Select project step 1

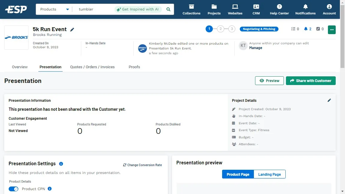209,29
